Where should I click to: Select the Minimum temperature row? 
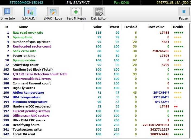[x=95, y=102]
